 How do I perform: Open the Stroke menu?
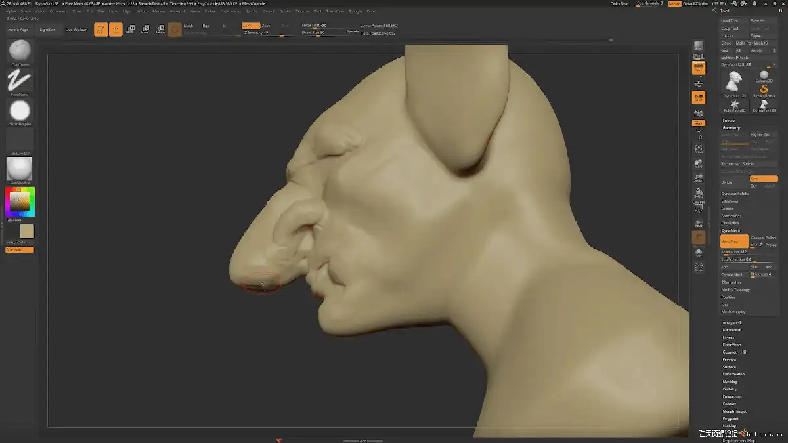click(x=285, y=11)
